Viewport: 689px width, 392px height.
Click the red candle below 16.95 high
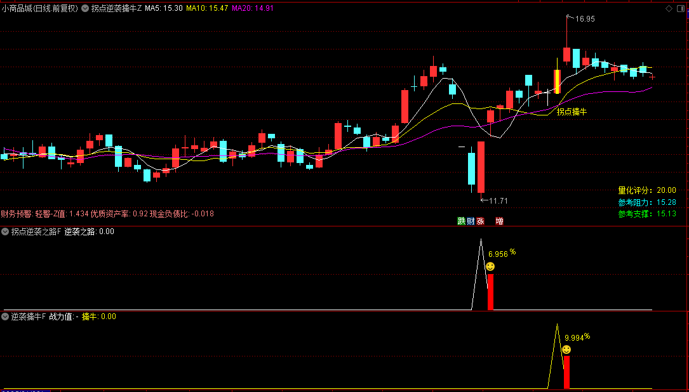pyautogui.click(x=566, y=55)
